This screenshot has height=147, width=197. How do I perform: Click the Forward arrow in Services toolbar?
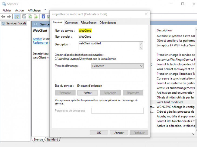9,17
